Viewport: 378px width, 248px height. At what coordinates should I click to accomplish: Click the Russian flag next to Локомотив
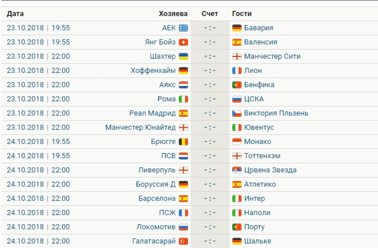[x=183, y=227]
